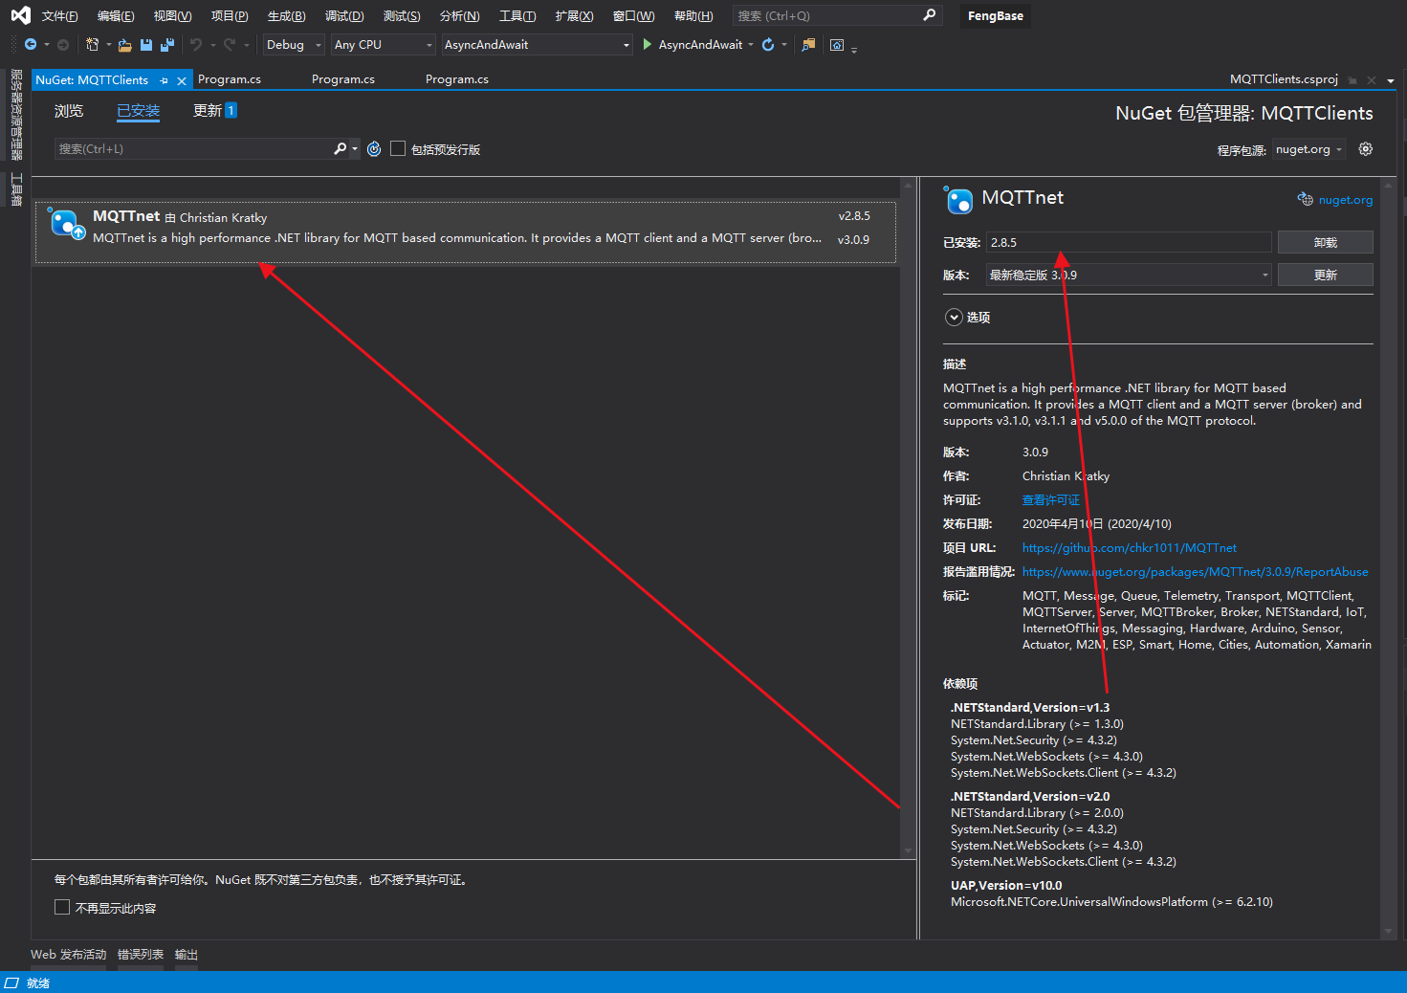Close the NuGet: MQTTClients tab
1407x993 pixels.
[x=182, y=80]
